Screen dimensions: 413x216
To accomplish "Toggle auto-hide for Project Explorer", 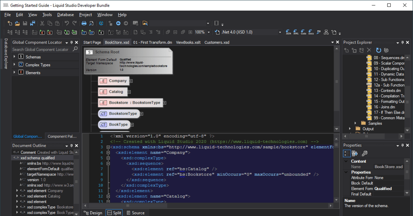I will pyautogui.click(x=403, y=42).
